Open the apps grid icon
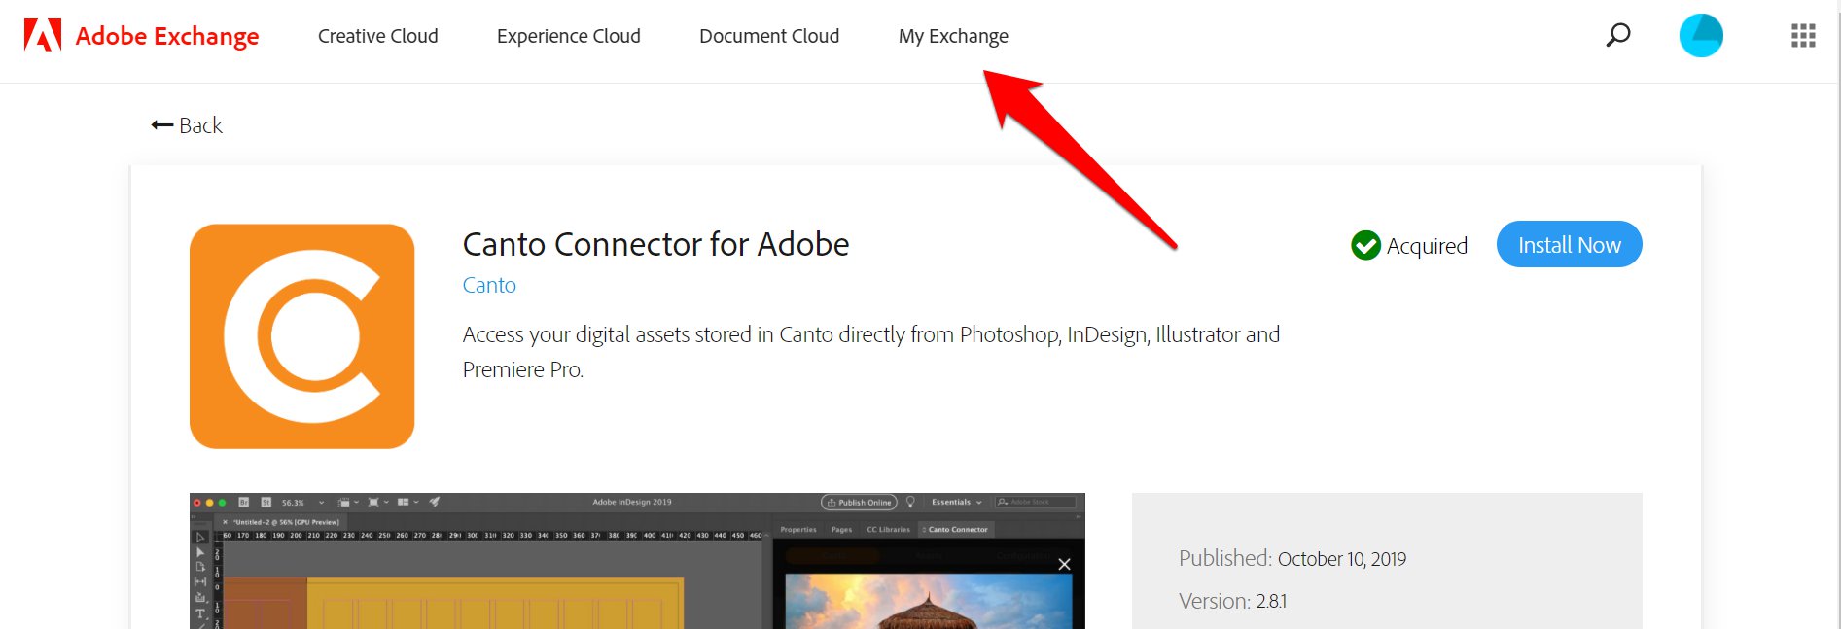 pos(1803,36)
